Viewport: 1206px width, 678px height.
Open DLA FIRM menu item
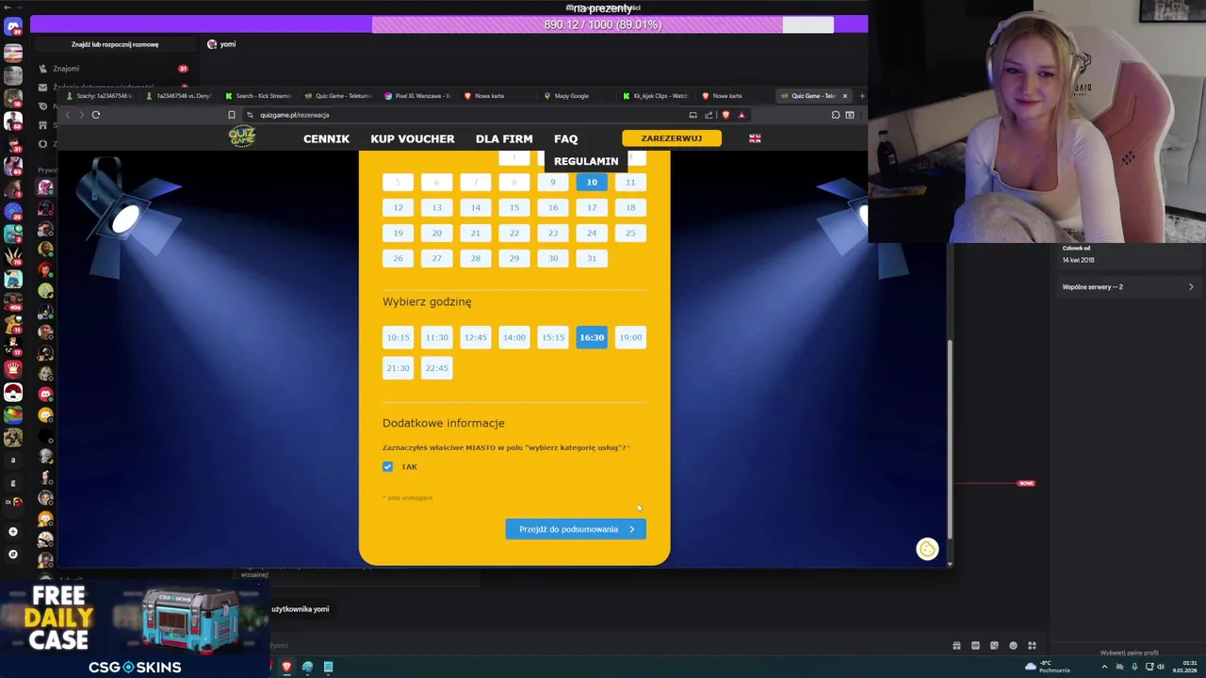tap(504, 138)
